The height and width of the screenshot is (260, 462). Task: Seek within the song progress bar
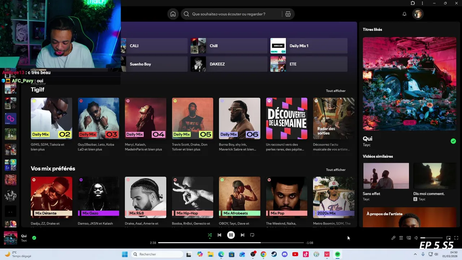(231, 243)
